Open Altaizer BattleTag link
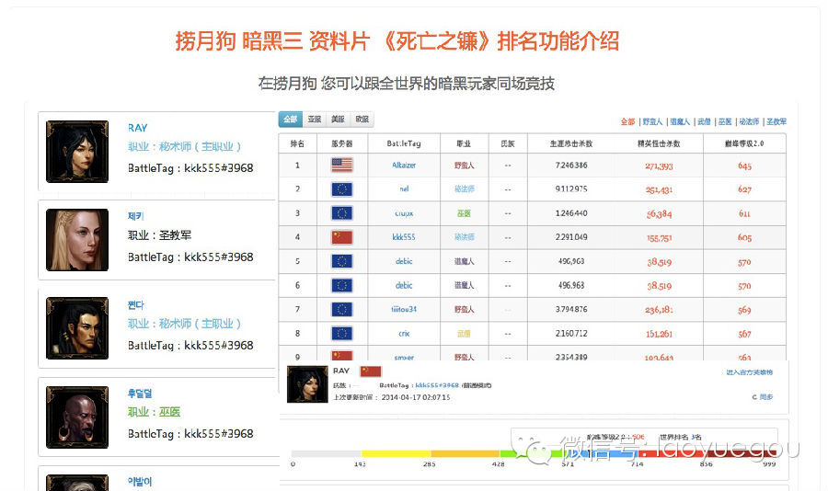Viewport: 828px width, 491px height. [404, 166]
